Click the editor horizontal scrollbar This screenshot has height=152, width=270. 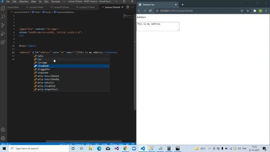coord(84,141)
